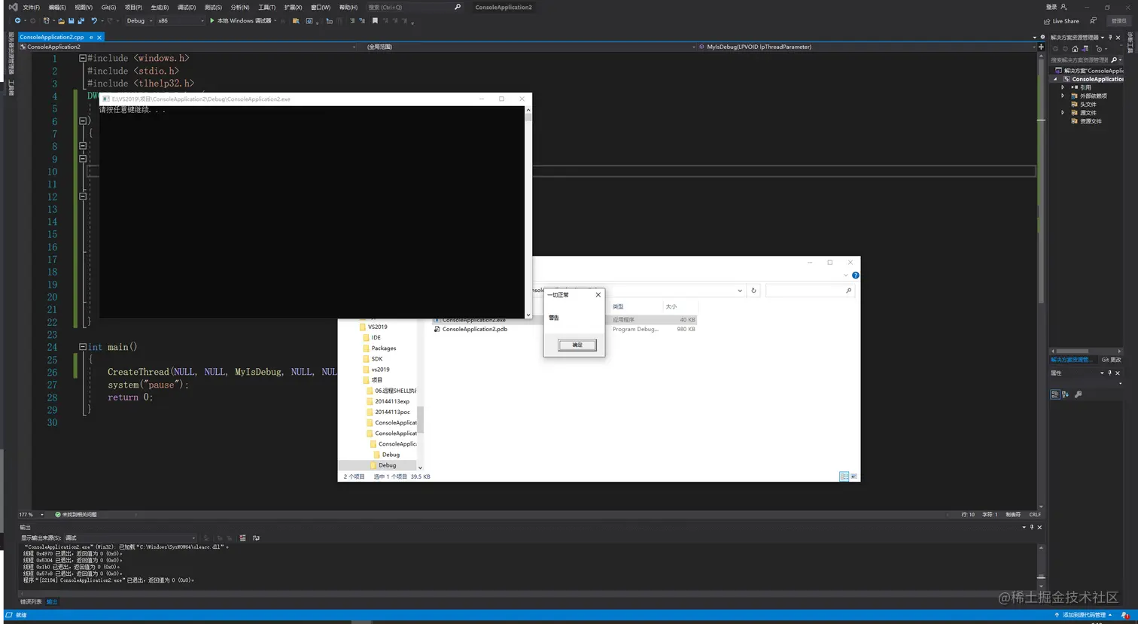Click the feedback icon beside Live Share

(1093, 21)
